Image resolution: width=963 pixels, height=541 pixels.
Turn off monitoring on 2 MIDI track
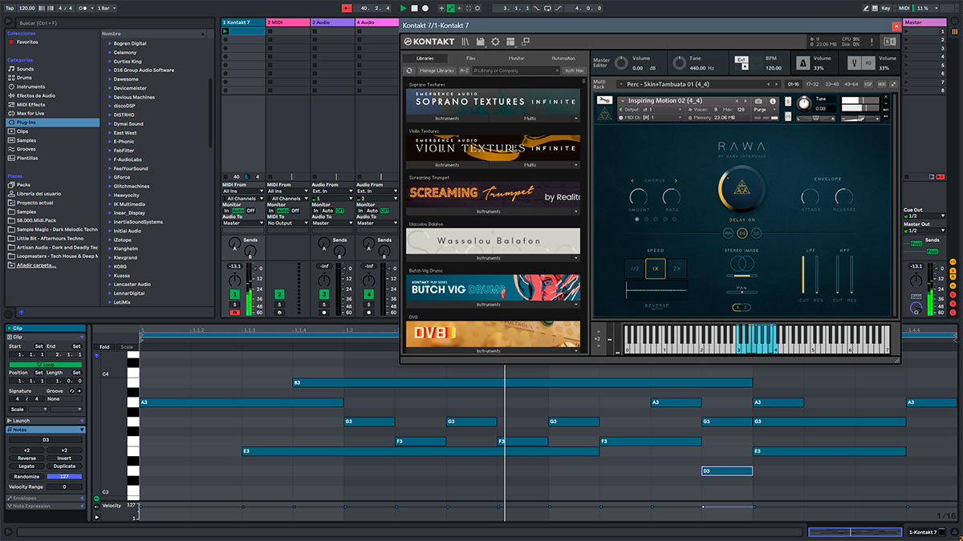coord(295,211)
